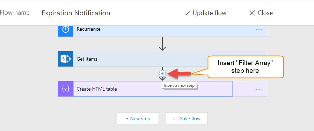
Task: Insert a new step with plus circle
Action: click(x=162, y=74)
